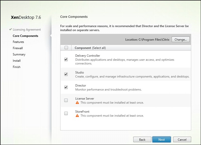Jump to the Install step
Image resolution: width=201 pixels, height=145 pixels.
coord(17,61)
